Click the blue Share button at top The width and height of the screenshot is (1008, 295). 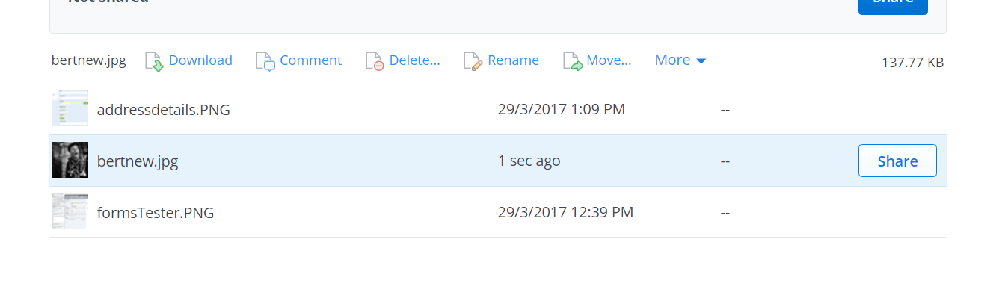[893, 4]
